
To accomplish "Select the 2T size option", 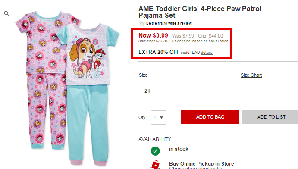I will coord(147,91).
